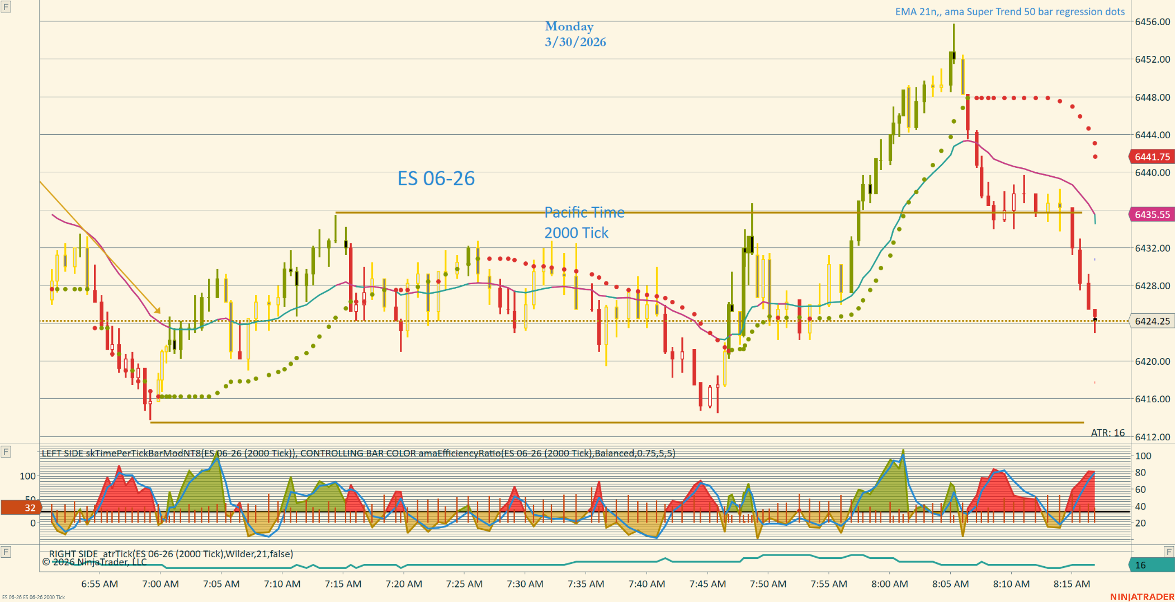Click the 7:05 AM time axis label
Image resolution: width=1175 pixels, height=602 pixels.
point(221,584)
